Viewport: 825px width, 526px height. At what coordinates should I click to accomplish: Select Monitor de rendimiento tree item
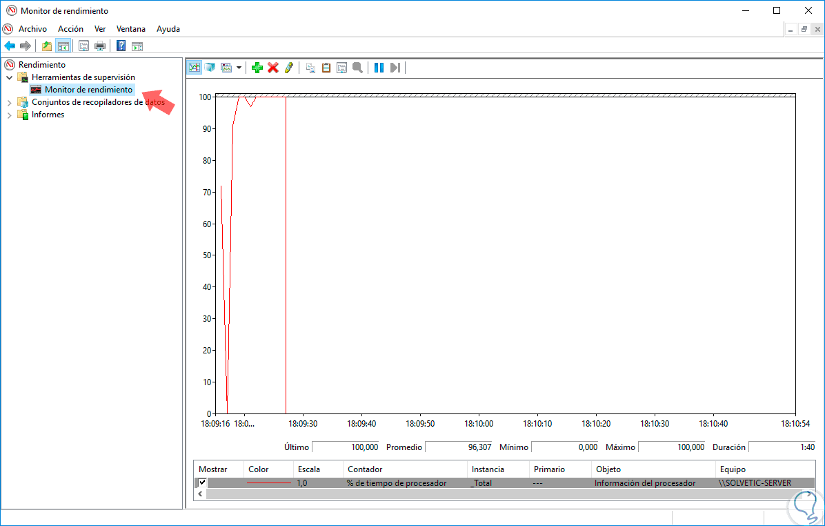[x=88, y=90]
